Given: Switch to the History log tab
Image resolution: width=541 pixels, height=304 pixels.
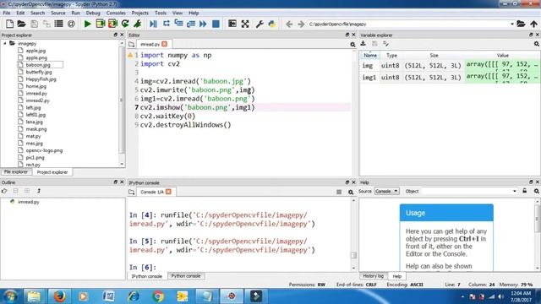Looking at the screenshot, I should [373, 276].
